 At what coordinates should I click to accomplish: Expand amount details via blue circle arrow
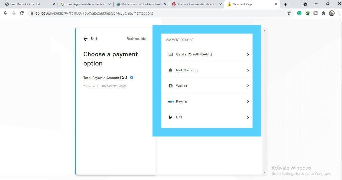click(132, 78)
